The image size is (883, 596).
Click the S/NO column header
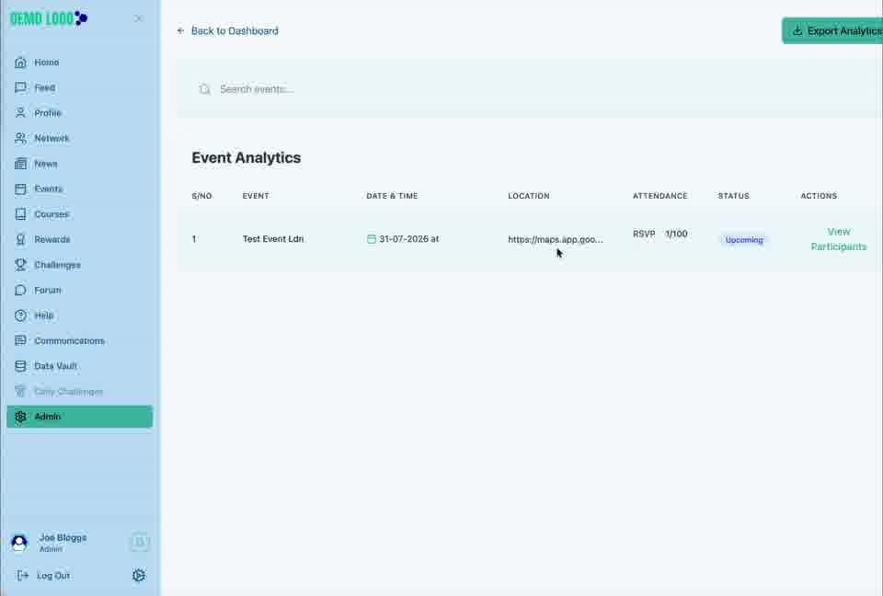tap(201, 196)
